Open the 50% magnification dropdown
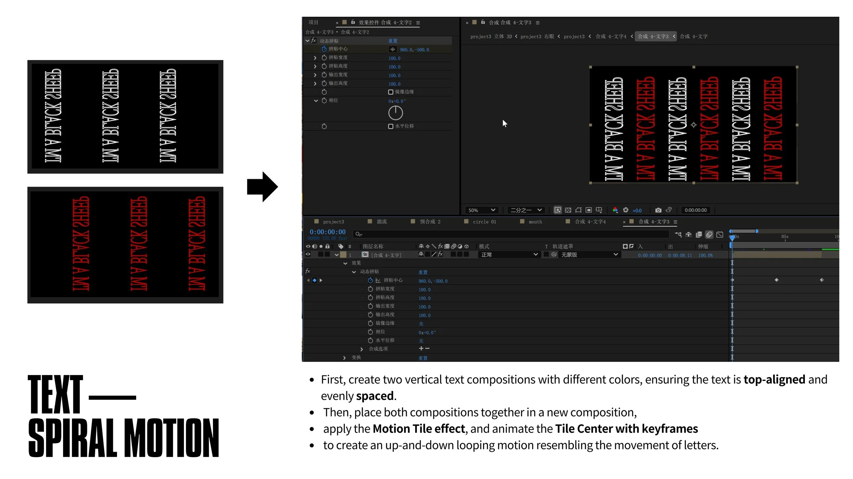The image size is (853, 479). [x=481, y=210]
